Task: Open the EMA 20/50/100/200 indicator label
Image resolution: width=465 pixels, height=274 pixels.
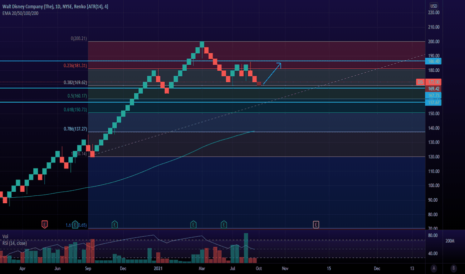Action: click(x=20, y=13)
